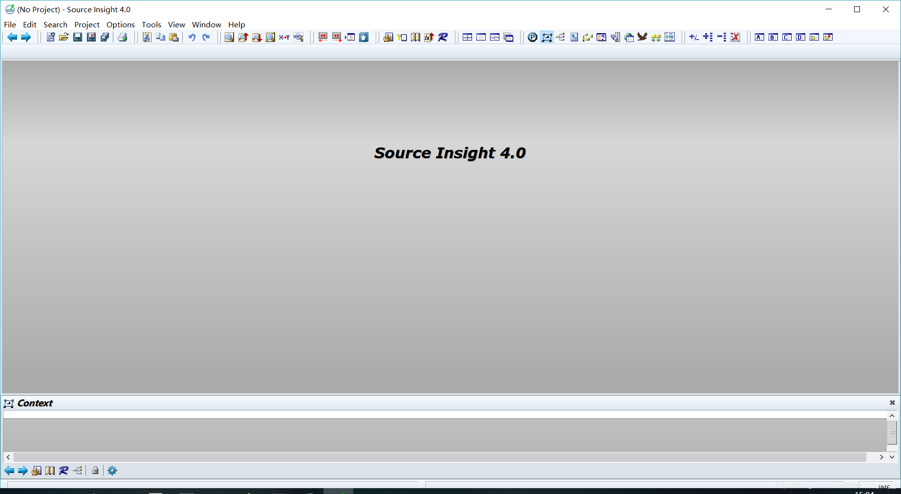Click Context panel forward arrow
Viewport: 901px width, 494px height.
(23, 471)
